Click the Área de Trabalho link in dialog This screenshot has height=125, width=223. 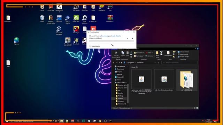tap(116, 36)
